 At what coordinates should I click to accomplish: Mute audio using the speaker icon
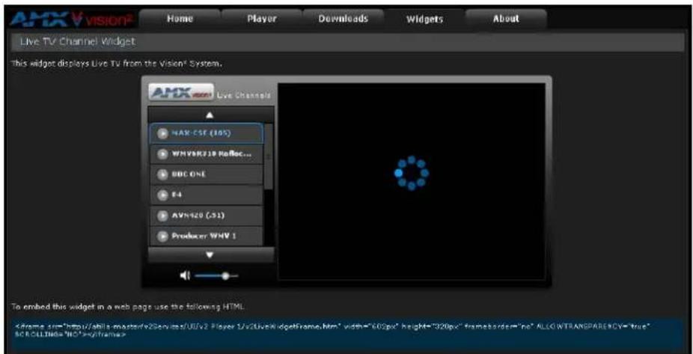184,275
